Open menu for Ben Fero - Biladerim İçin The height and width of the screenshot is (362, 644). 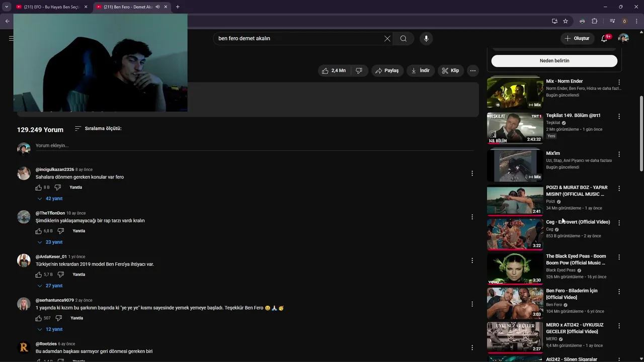tap(619, 292)
